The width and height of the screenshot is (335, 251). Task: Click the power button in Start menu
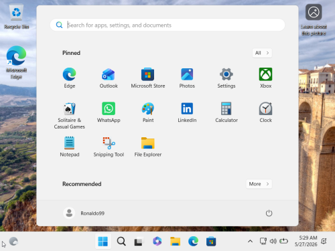coord(269,213)
